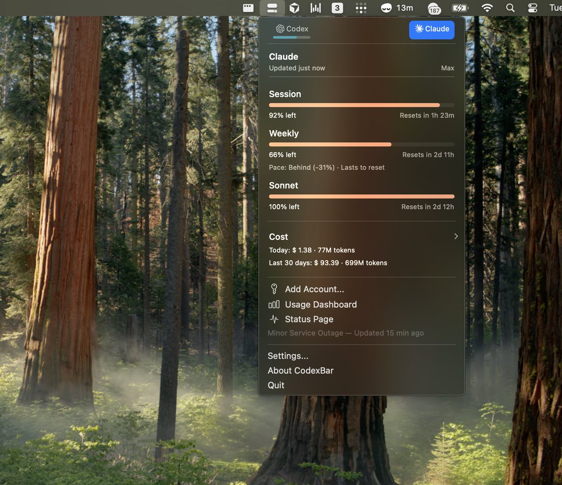Click 'Updated just now' text
562x485 pixels.
pos(297,68)
